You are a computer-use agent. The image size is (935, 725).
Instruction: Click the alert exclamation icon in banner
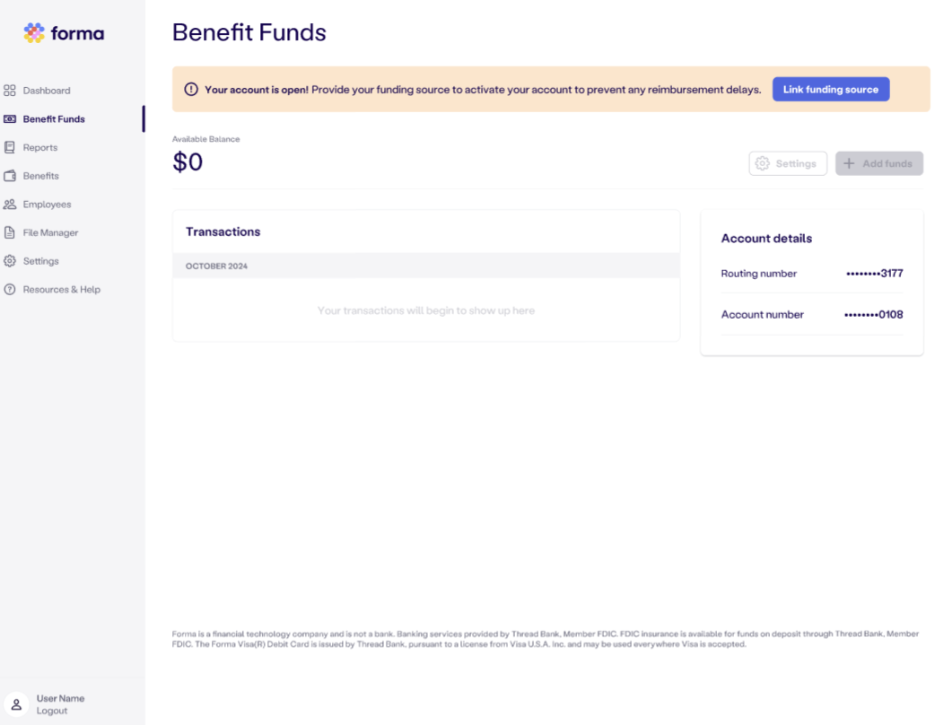click(191, 90)
